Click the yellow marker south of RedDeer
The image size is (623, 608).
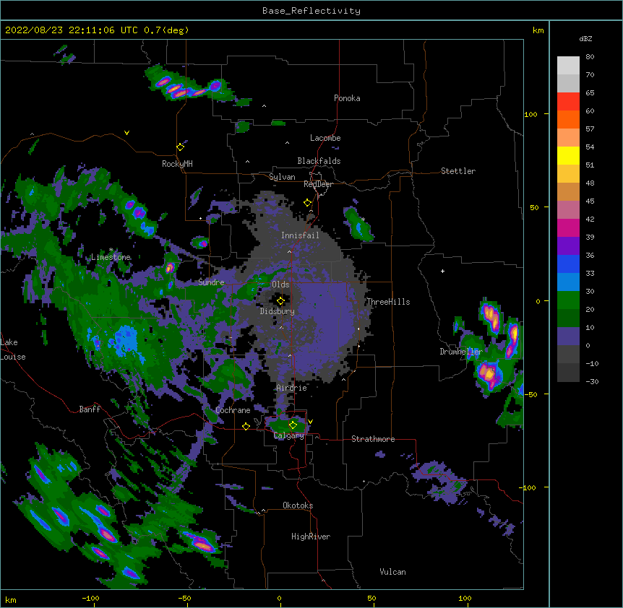[307, 203]
